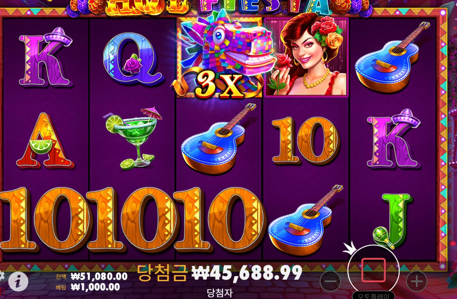Increase the bet with the plus button
The image size is (457, 299).
pyautogui.click(x=417, y=281)
